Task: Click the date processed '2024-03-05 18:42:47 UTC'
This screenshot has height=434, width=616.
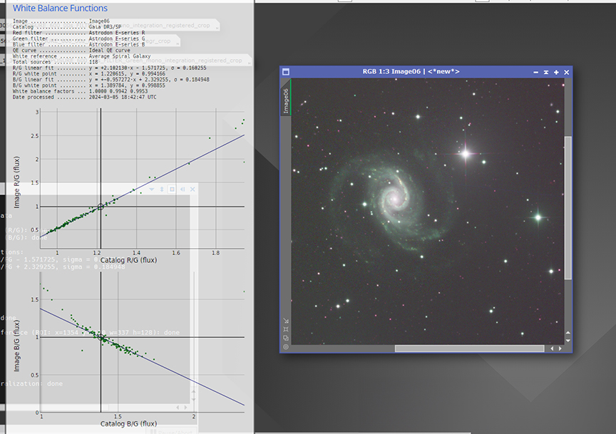Action: (x=123, y=97)
